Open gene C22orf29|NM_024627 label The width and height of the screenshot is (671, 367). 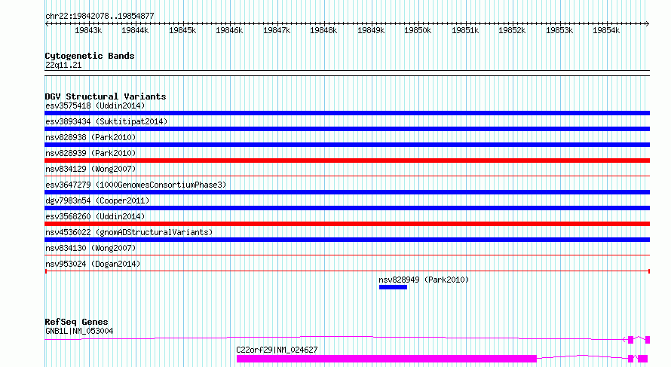point(277,350)
